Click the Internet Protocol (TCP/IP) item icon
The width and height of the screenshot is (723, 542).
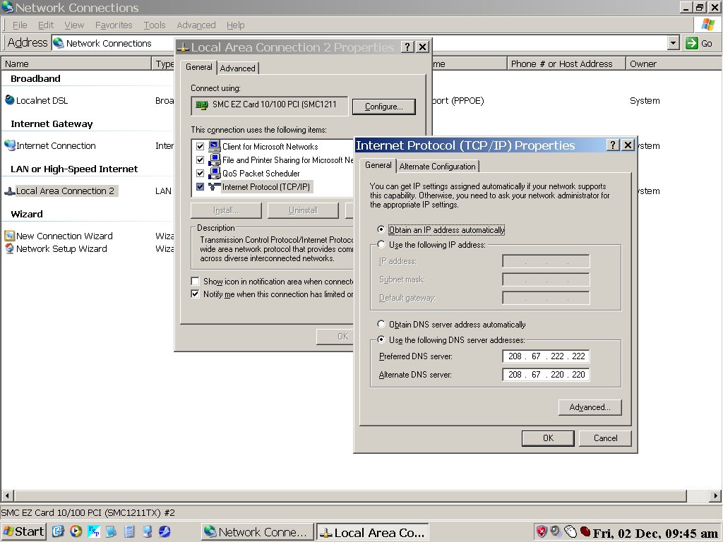pos(215,186)
